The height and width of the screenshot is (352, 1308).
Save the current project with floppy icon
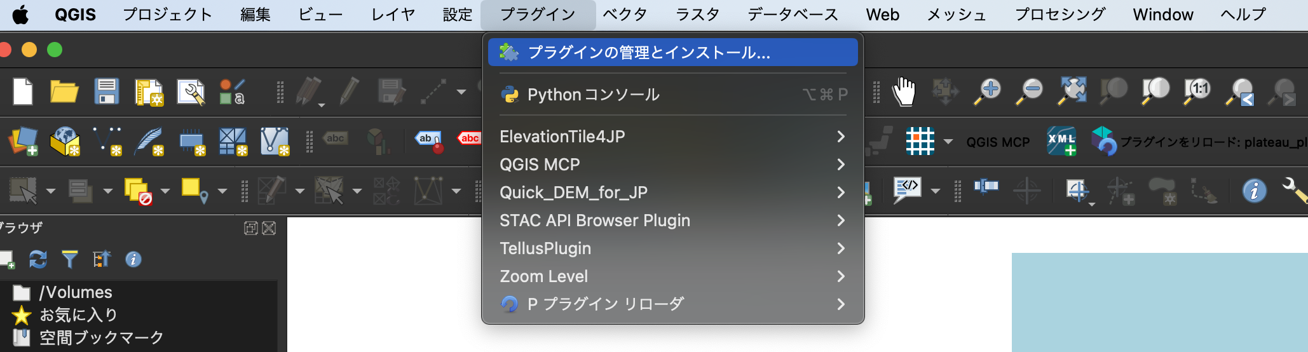tap(107, 91)
